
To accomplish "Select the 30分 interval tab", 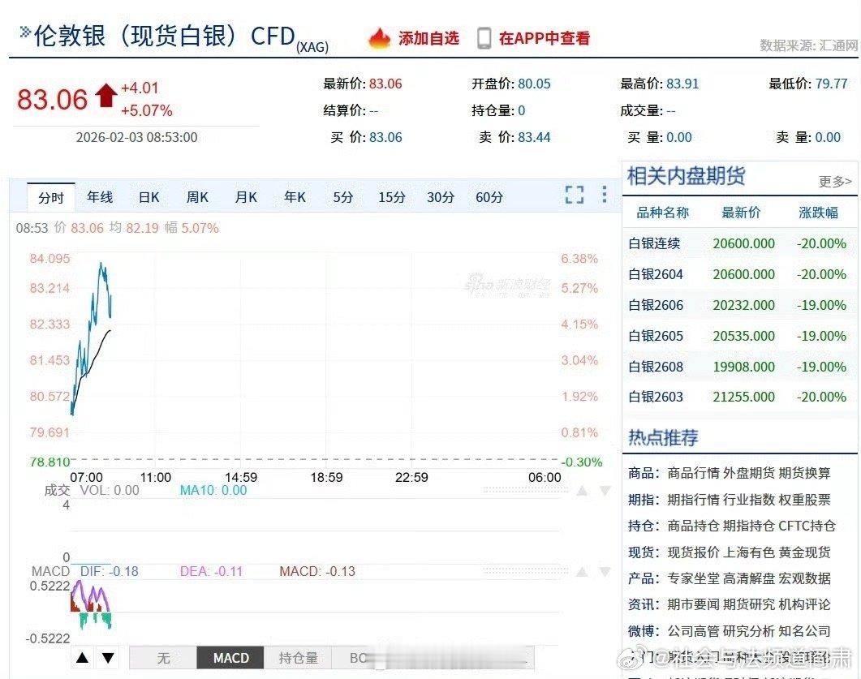I will click(441, 197).
